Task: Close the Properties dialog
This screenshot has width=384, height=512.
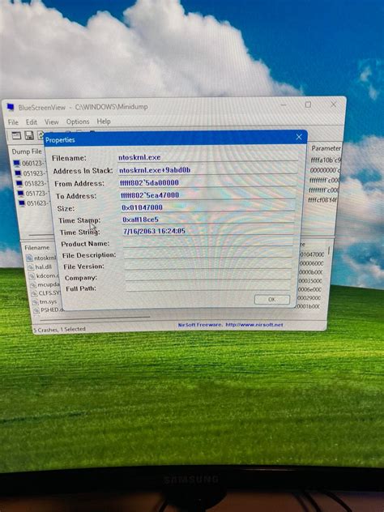Action: coord(299,137)
